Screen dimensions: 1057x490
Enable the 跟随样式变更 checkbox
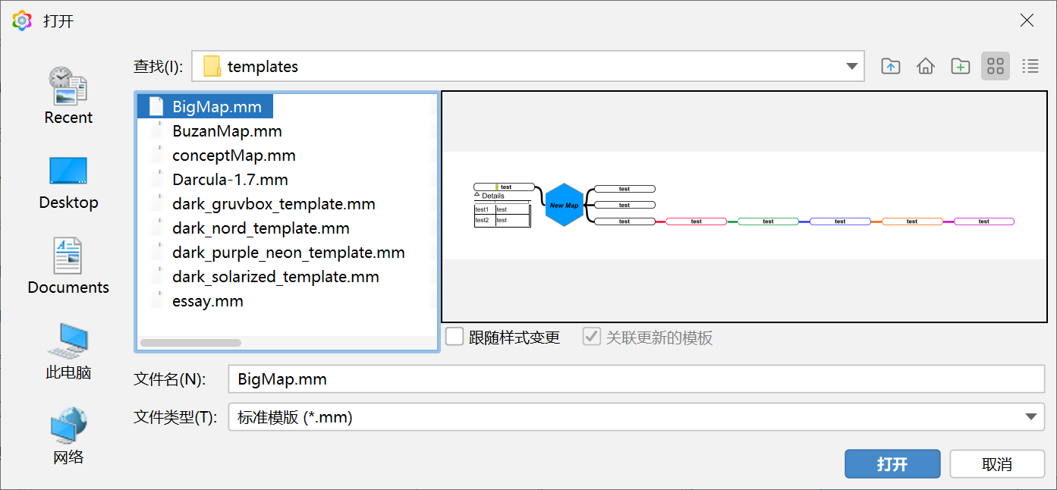point(455,337)
